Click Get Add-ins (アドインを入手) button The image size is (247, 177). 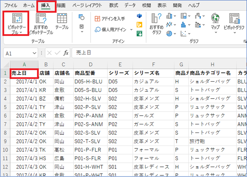[110, 18]
